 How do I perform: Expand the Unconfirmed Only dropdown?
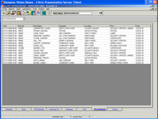tap(24, 19)
